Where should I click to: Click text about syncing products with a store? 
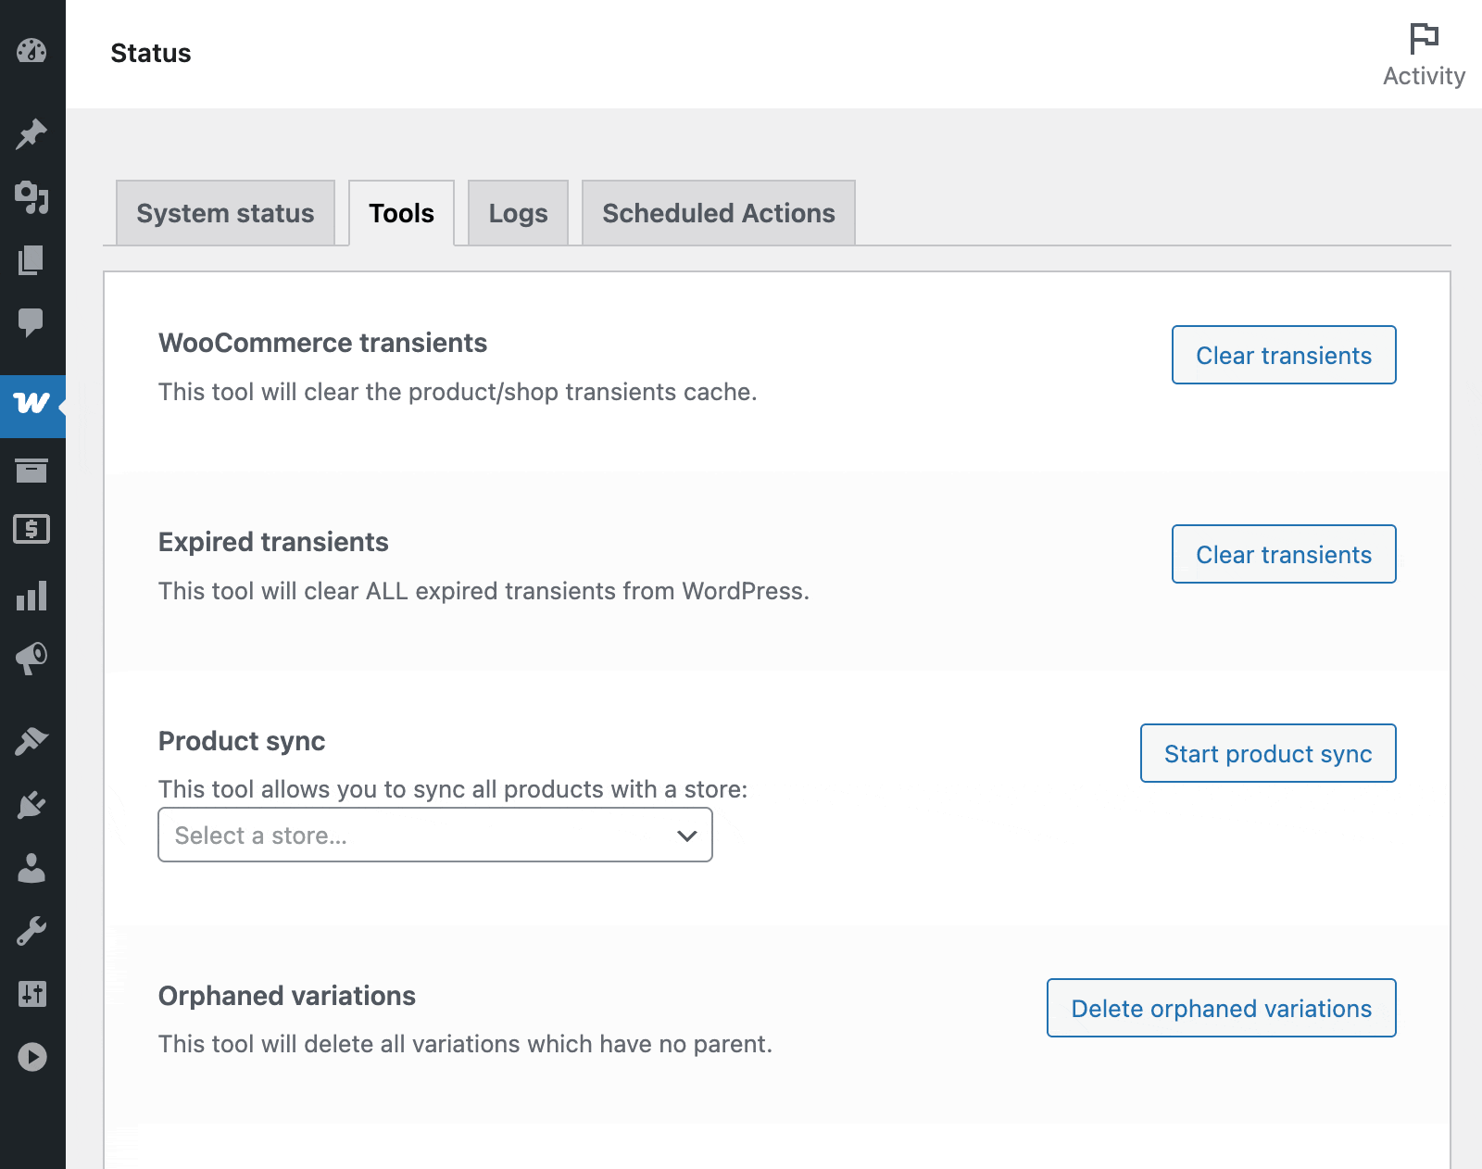pyautogui.click(x=453, y=789)
